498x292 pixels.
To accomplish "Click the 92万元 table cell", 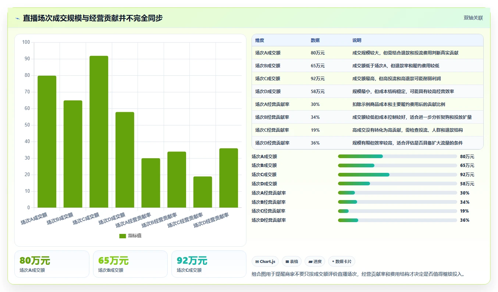I will pos(318,79).
